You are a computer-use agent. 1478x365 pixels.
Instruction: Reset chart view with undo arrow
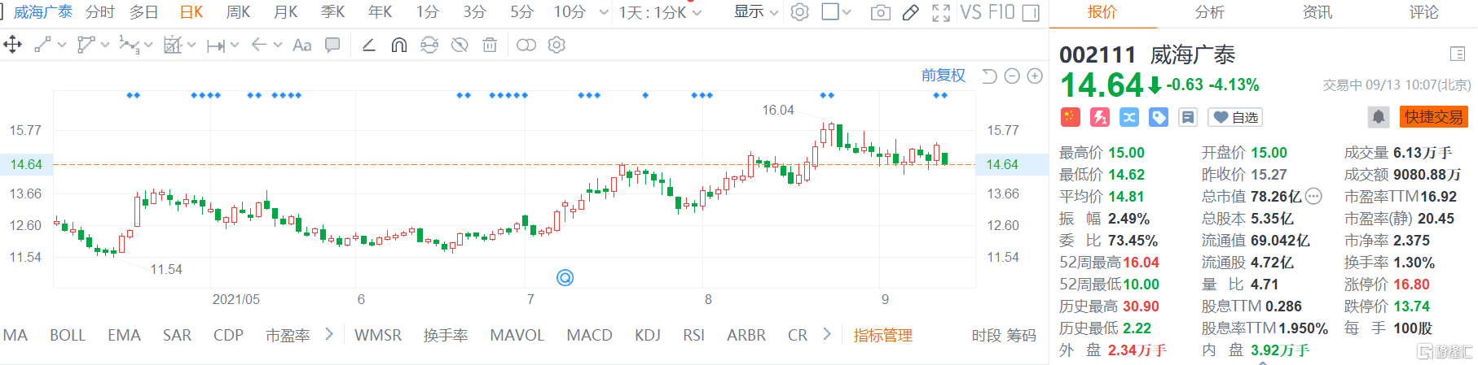(x=989, y=76)
